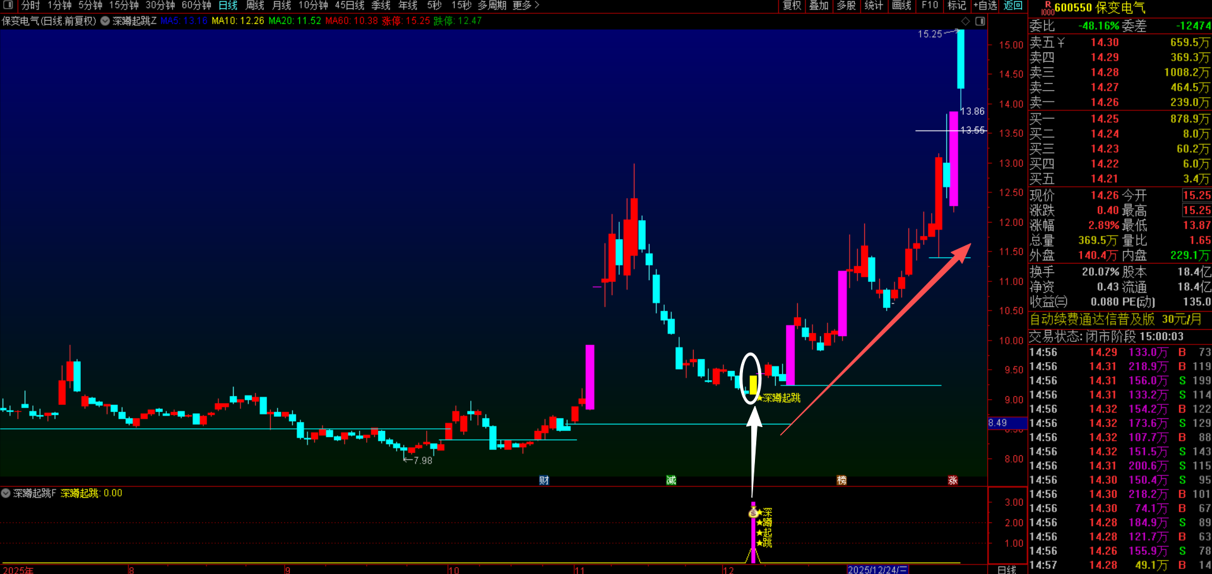The width and height of the screenshot is (1212, 574).
Task: Click the 复权 button
Action: click(792, 6)
